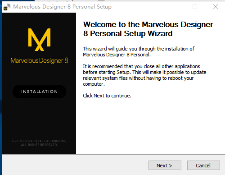Click the copyright CLO Virtual Fashion text
This screenshot has width=225, height=175.
tap(39, 143)
